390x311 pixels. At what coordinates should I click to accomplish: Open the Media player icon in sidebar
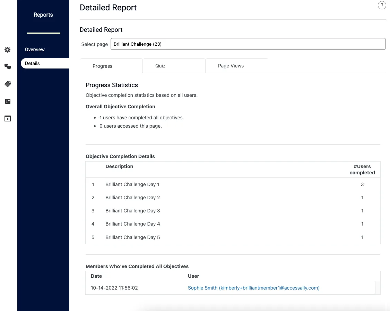pyautogui.click(x=7, y=119)
